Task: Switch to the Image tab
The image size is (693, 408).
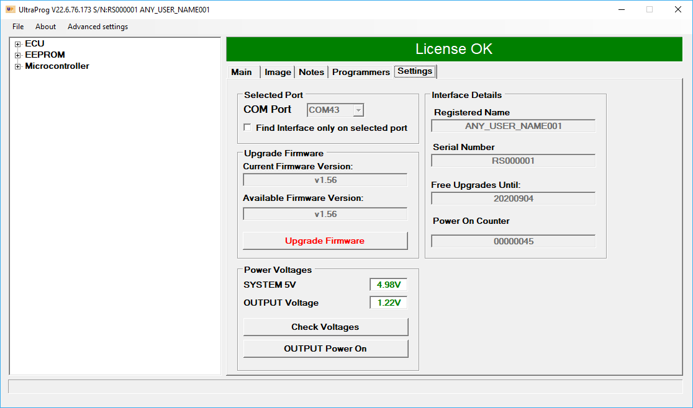Action: click(x=278, y=72)
